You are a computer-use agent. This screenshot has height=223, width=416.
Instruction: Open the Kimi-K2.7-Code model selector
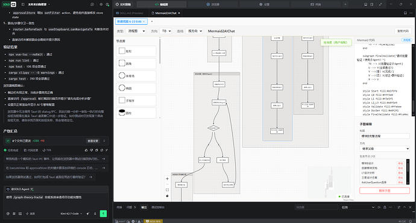(x=71, y=213)
